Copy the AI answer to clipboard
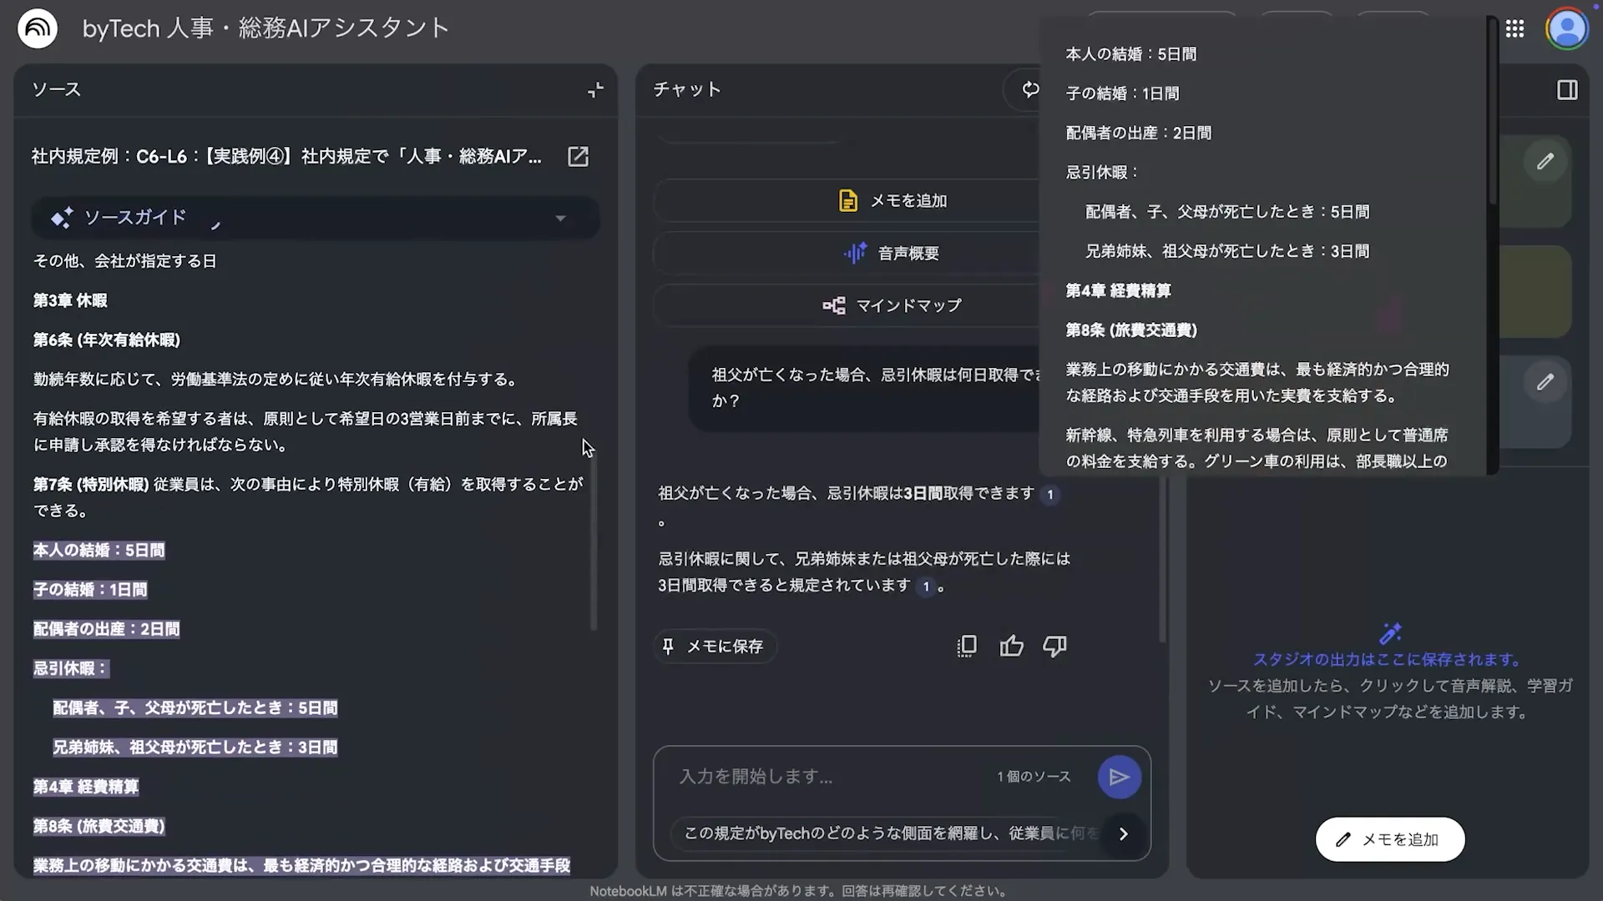The width and height of the screenshot is (1603, 901). (966, 646)
